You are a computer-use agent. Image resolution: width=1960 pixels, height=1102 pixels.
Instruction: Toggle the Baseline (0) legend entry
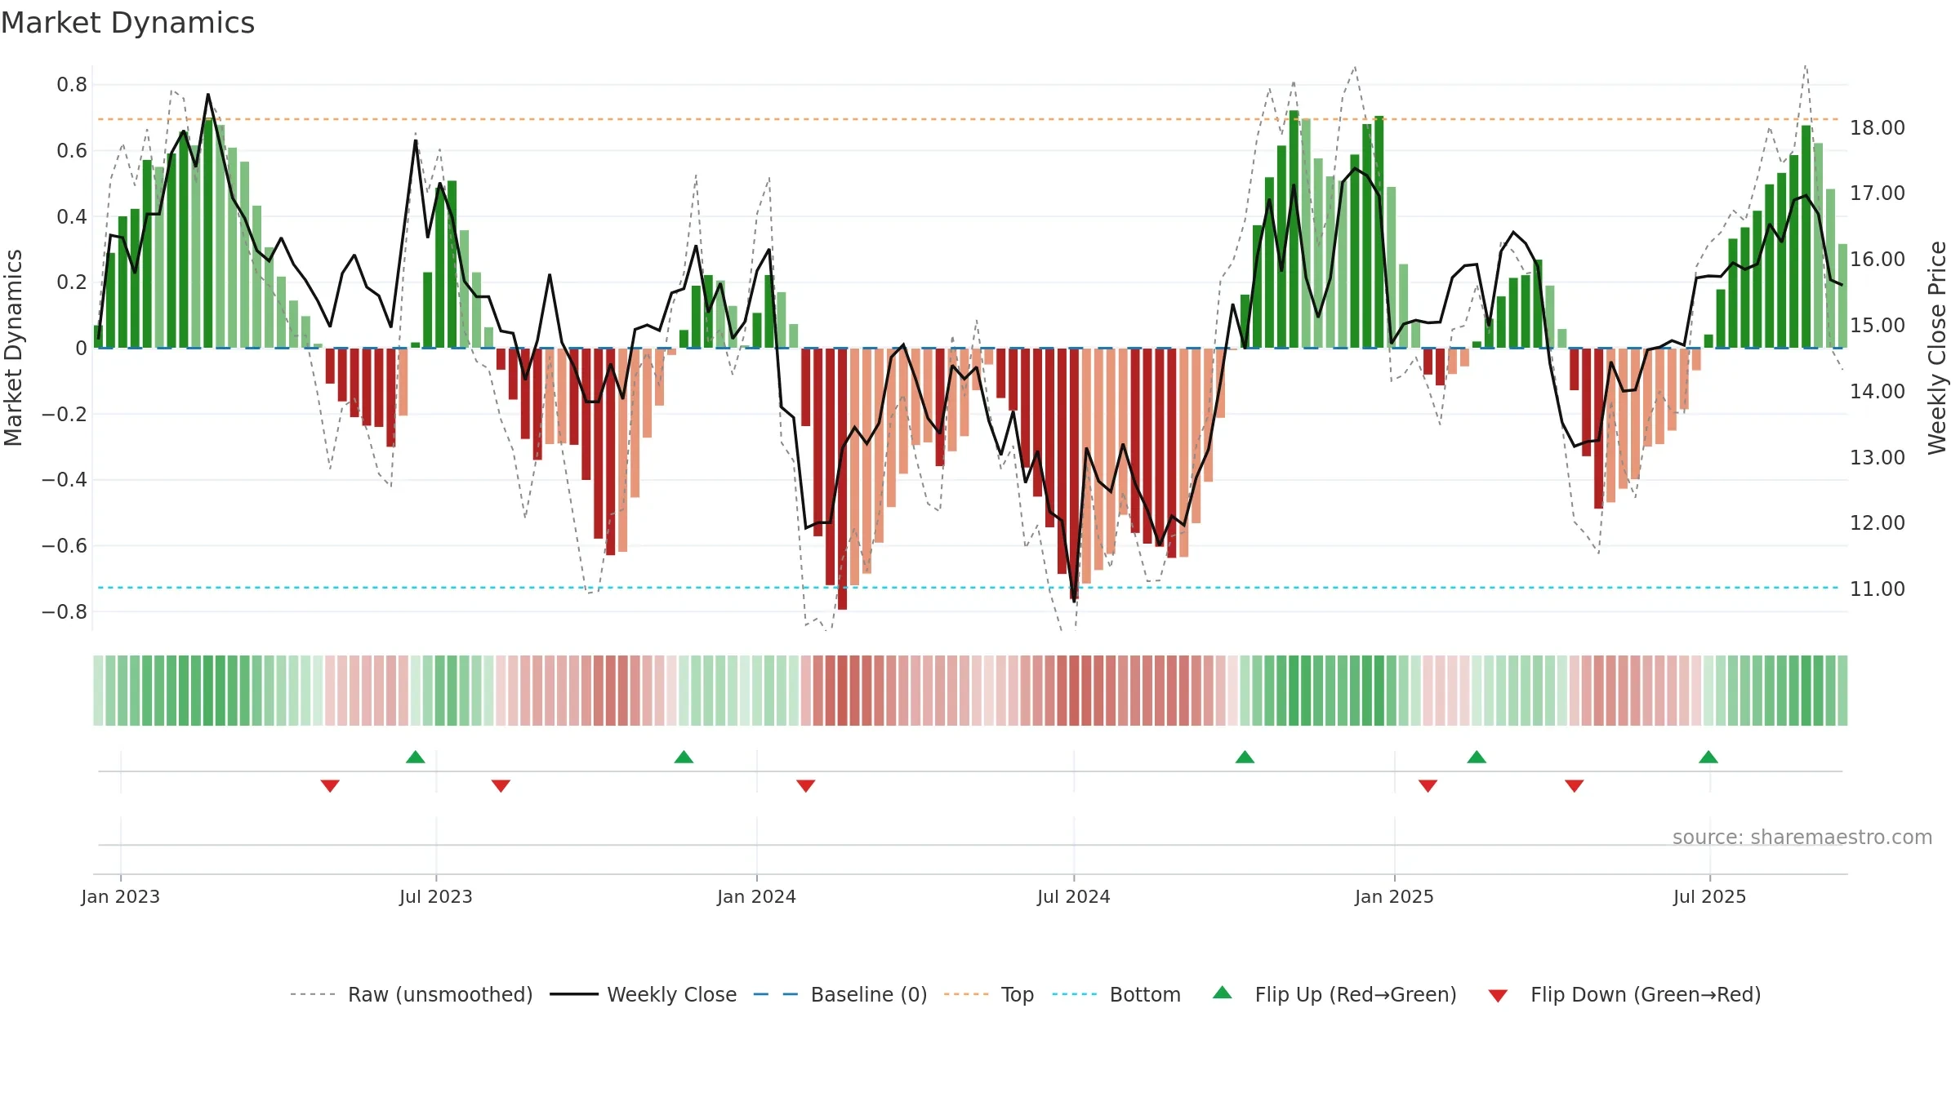840,994
